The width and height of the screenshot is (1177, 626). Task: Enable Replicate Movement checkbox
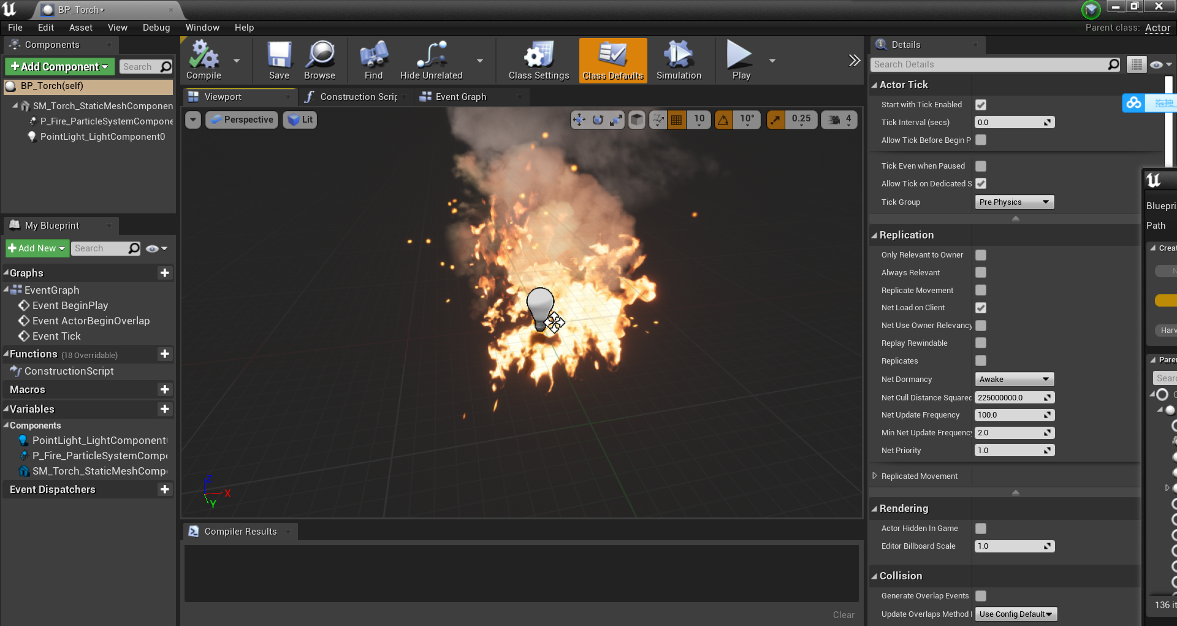(981, 290)
